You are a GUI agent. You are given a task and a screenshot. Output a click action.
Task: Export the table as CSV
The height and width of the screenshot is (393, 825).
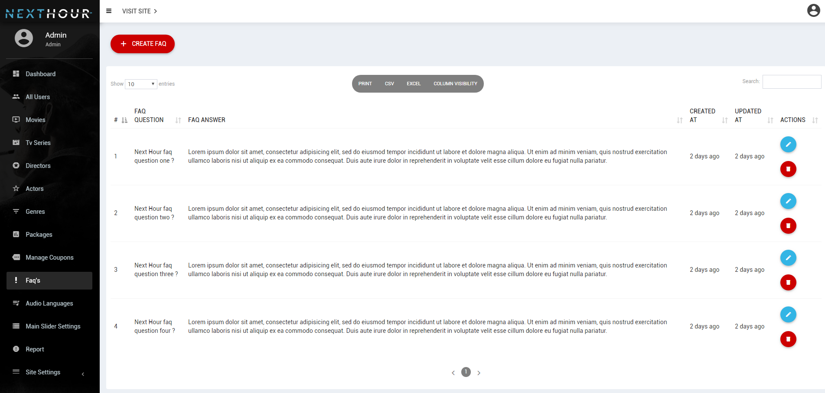pos(389,84)
